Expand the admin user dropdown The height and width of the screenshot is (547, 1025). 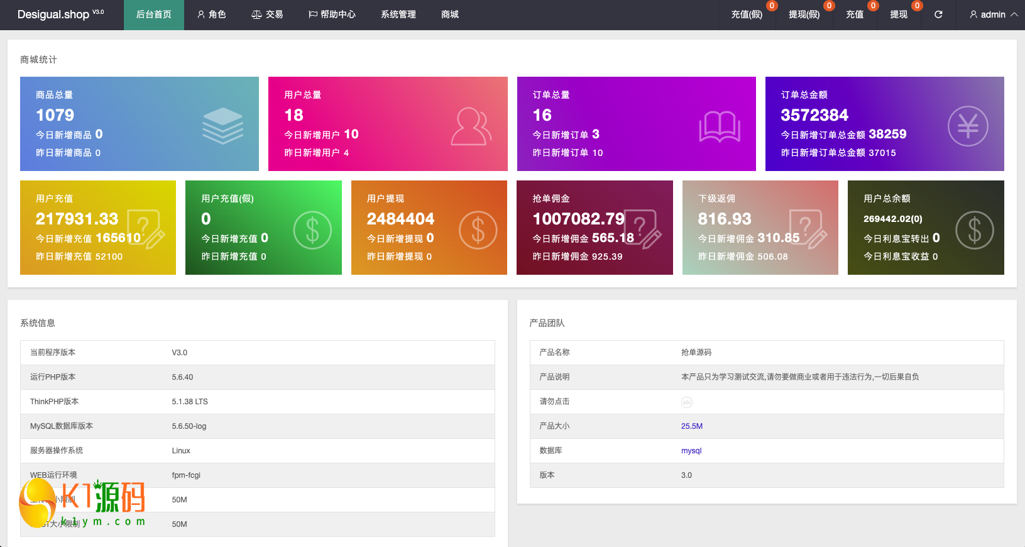(x=993, y=14)
